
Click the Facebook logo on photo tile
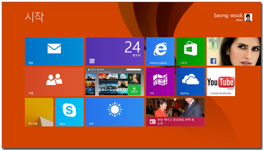coord(213,61)
